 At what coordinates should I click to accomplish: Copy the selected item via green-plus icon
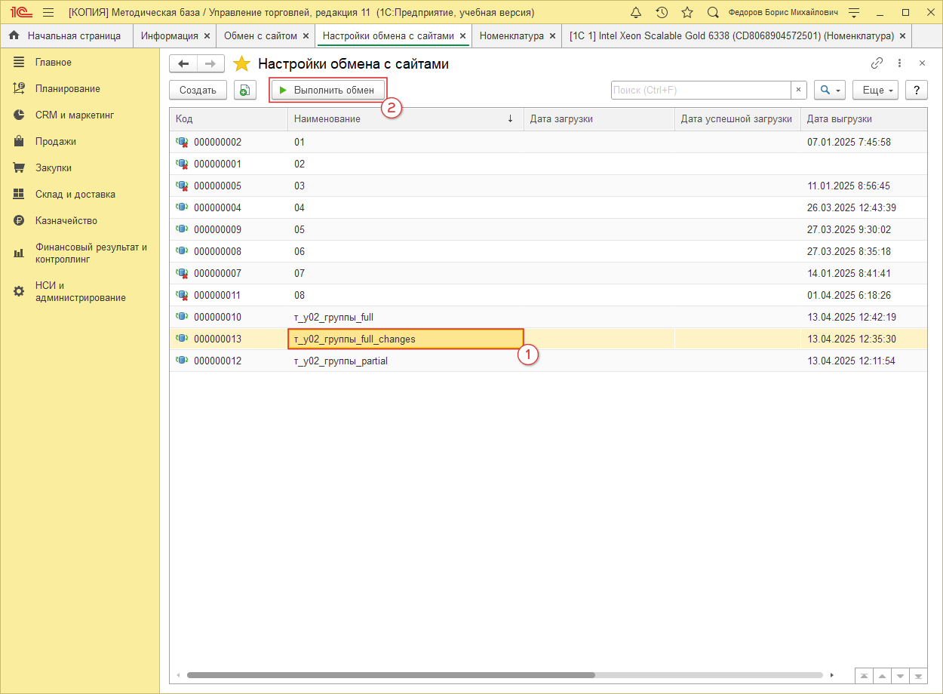point(244,91)
